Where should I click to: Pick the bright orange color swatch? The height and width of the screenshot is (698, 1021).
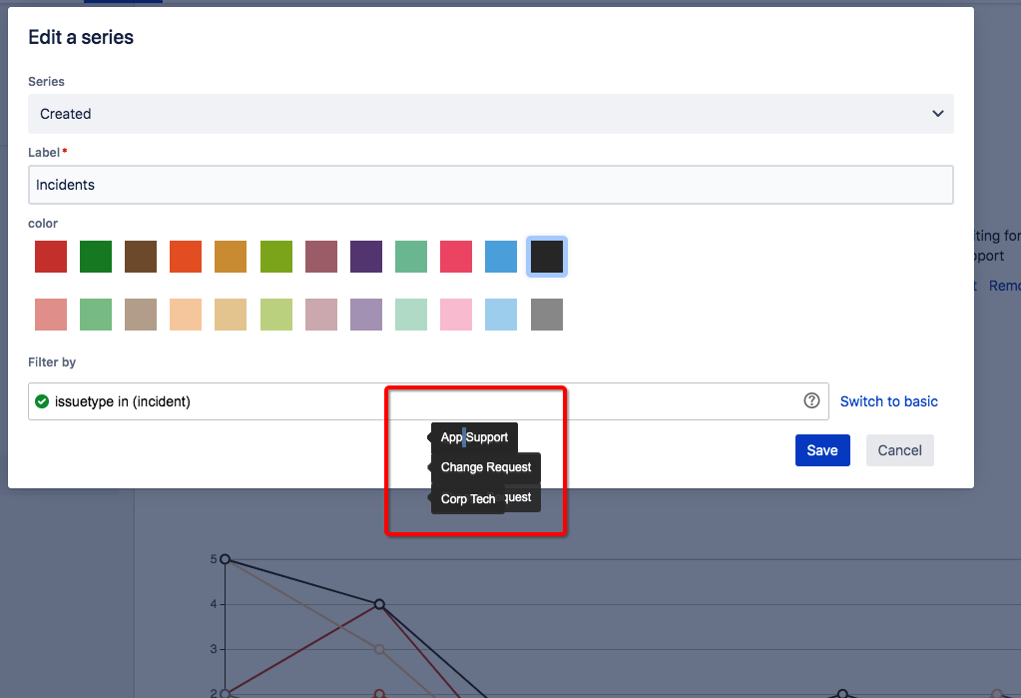point(186,257)
